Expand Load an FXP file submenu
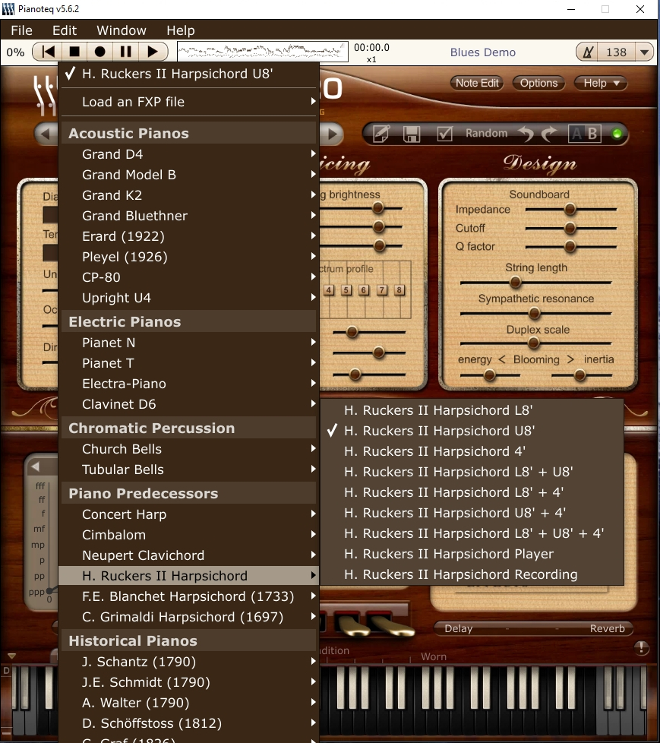The image size is (660, 743). click(188, 102)
